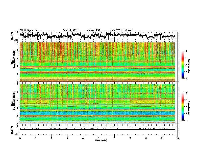Click the ch.2 spectrogram color scale bar
The image size is (200, 155).
point(183,107)
